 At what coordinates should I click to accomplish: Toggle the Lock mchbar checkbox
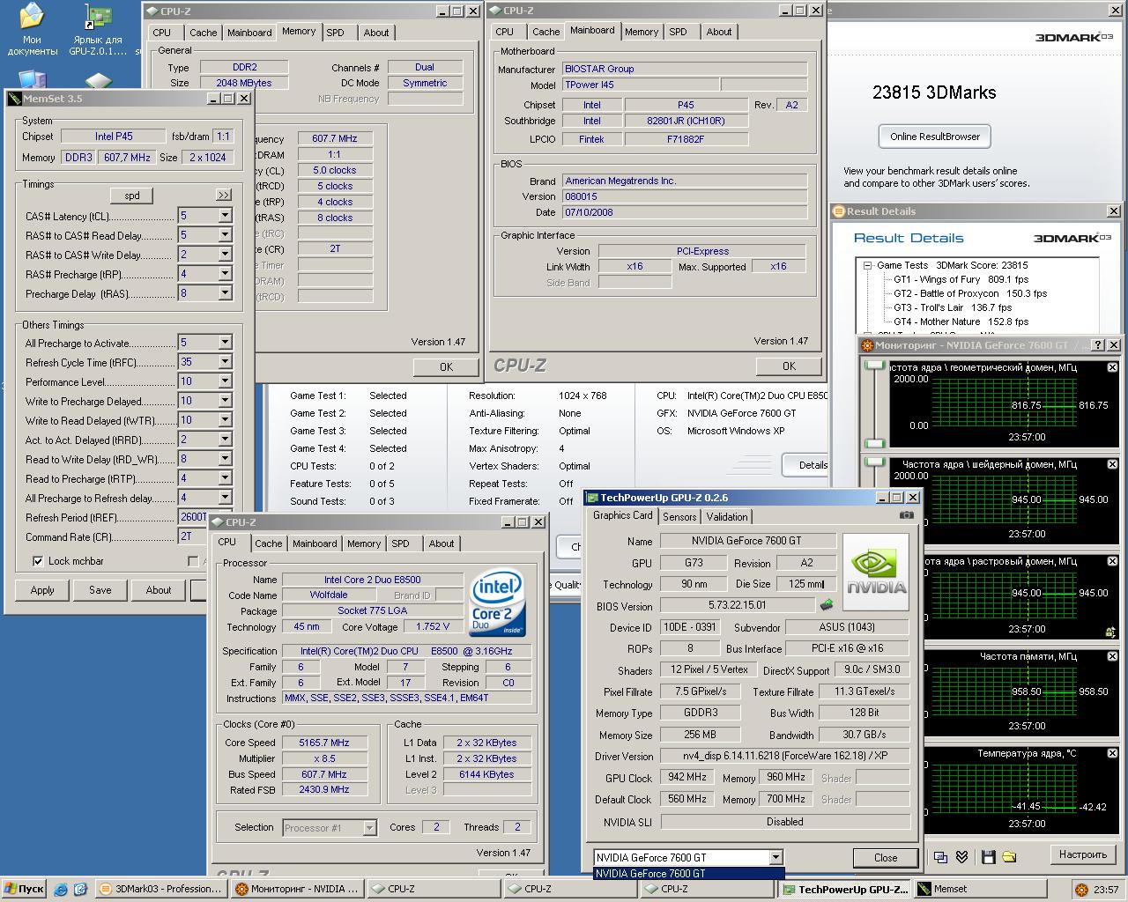click(x=38, y=561)
